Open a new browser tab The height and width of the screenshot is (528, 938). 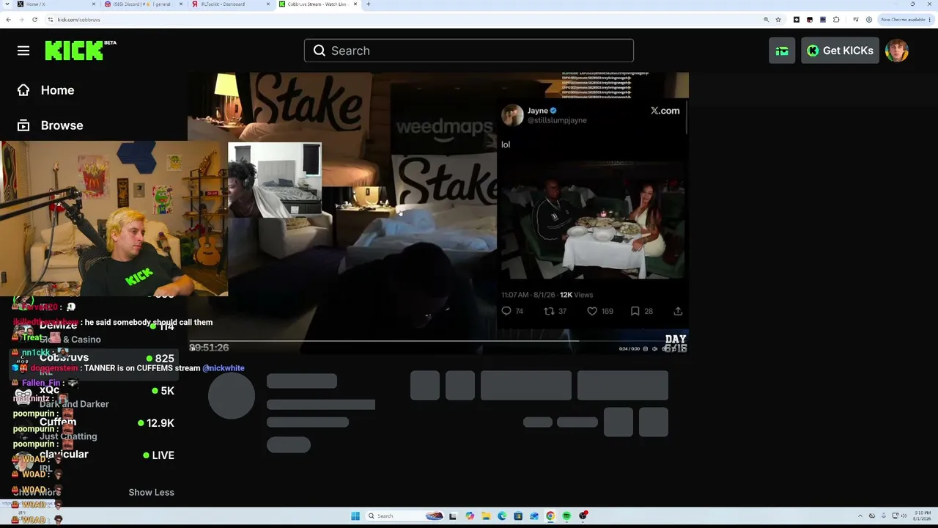368,4
